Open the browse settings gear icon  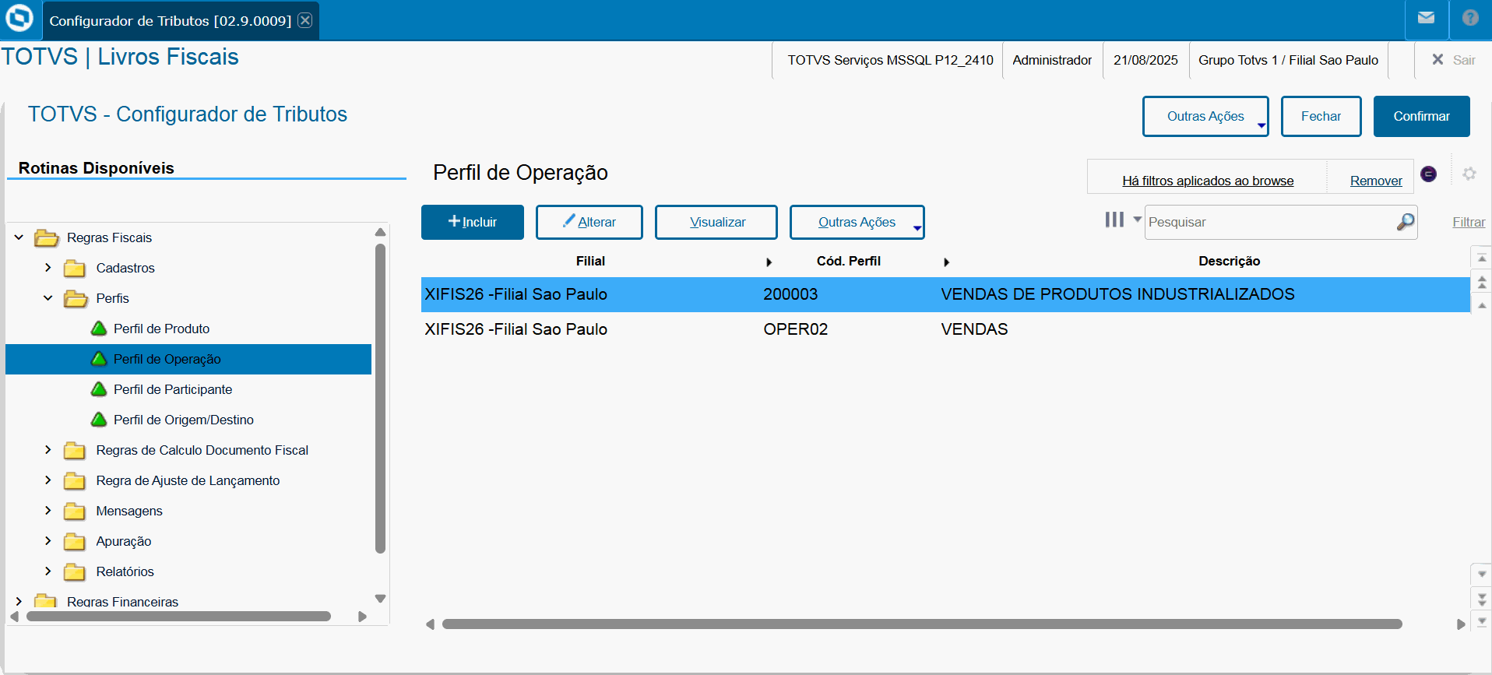click(x=1469, y=174)
